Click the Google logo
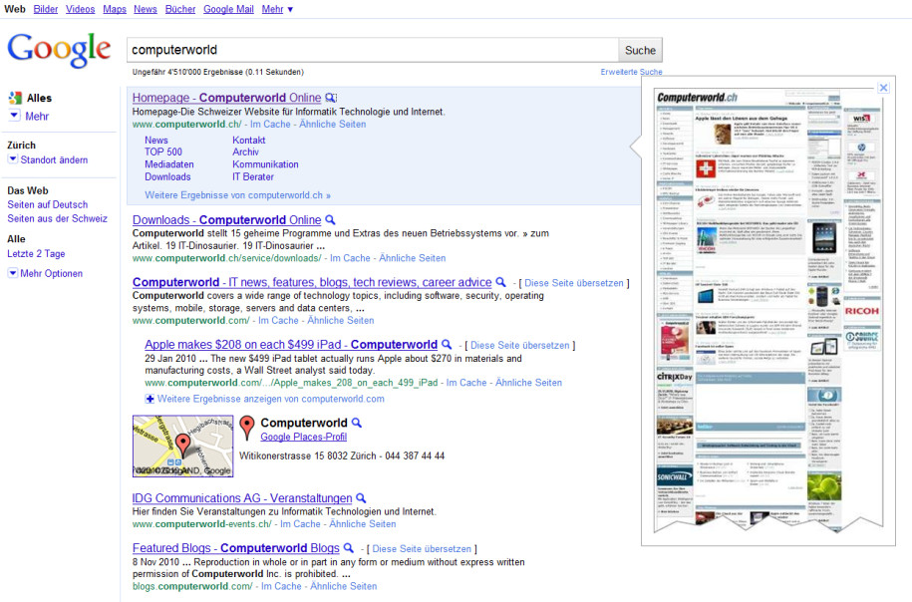The image size is (912, 602). [58, 48]
